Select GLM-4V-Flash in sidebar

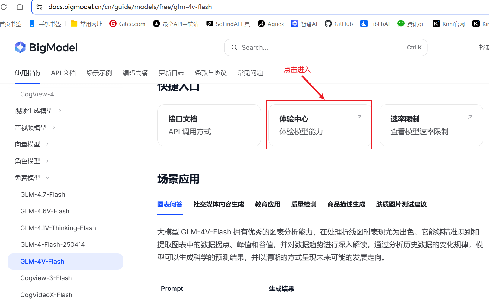tap(65, 262)
